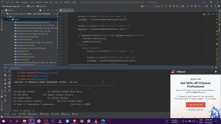Open the Demo run configuration dropdown
The width and height of the screenshot is (221, 124).
pos(157,6)
